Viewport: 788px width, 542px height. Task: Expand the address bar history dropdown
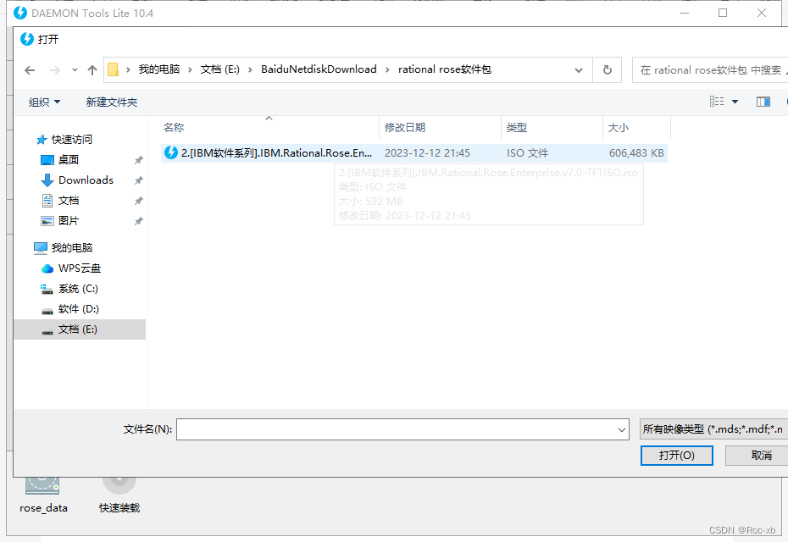(579, 70)
